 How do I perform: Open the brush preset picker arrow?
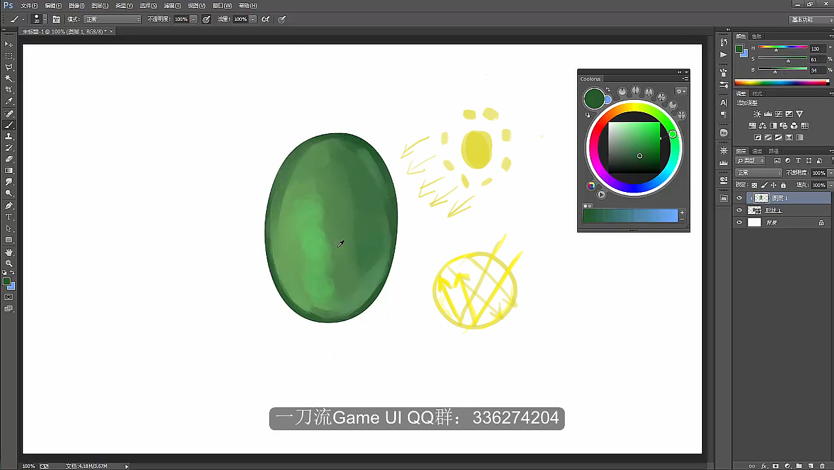point(44,19)
